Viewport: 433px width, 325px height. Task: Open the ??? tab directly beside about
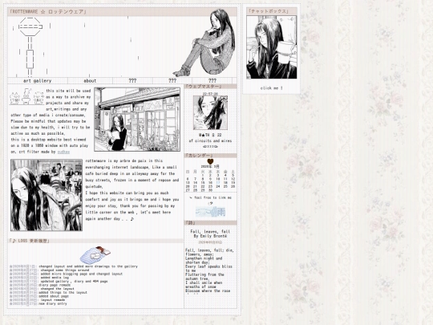(x=132, y=81)
